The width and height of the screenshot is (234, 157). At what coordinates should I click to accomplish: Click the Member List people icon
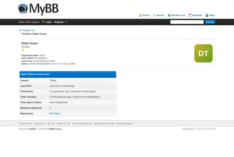click(x=169, y=15)
